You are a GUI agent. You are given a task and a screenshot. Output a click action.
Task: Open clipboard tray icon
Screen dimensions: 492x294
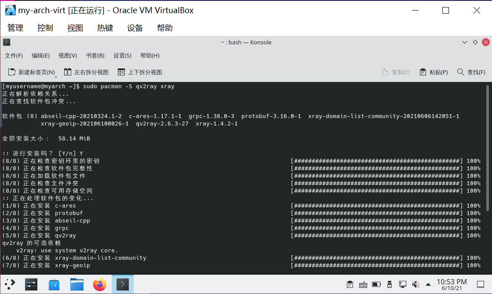point(350,284)
